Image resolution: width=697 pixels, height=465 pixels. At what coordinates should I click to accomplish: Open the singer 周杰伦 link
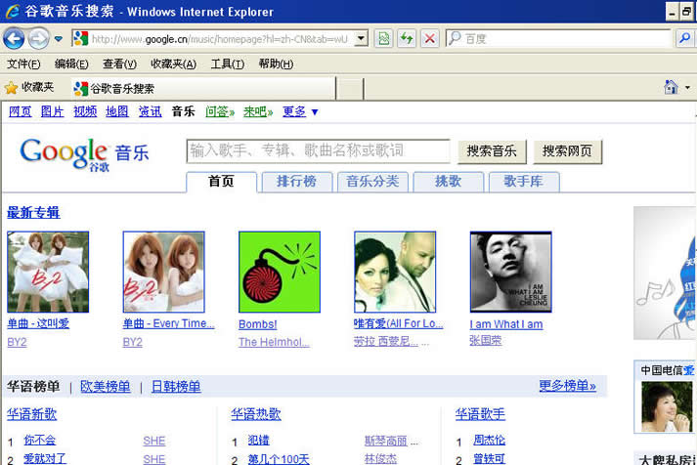pos(489,441)
